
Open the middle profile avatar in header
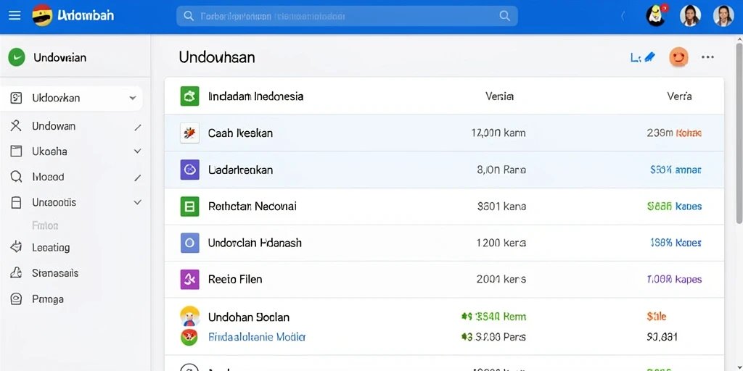690,16
